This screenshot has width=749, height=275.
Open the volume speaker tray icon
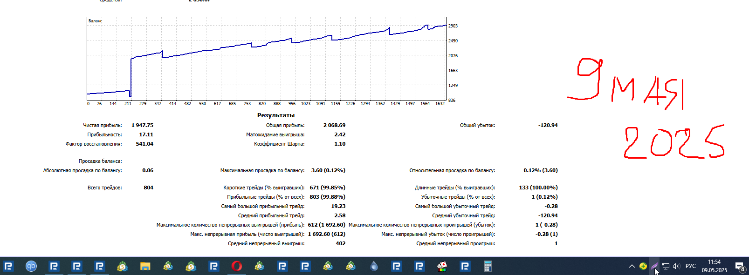[677, 266]
